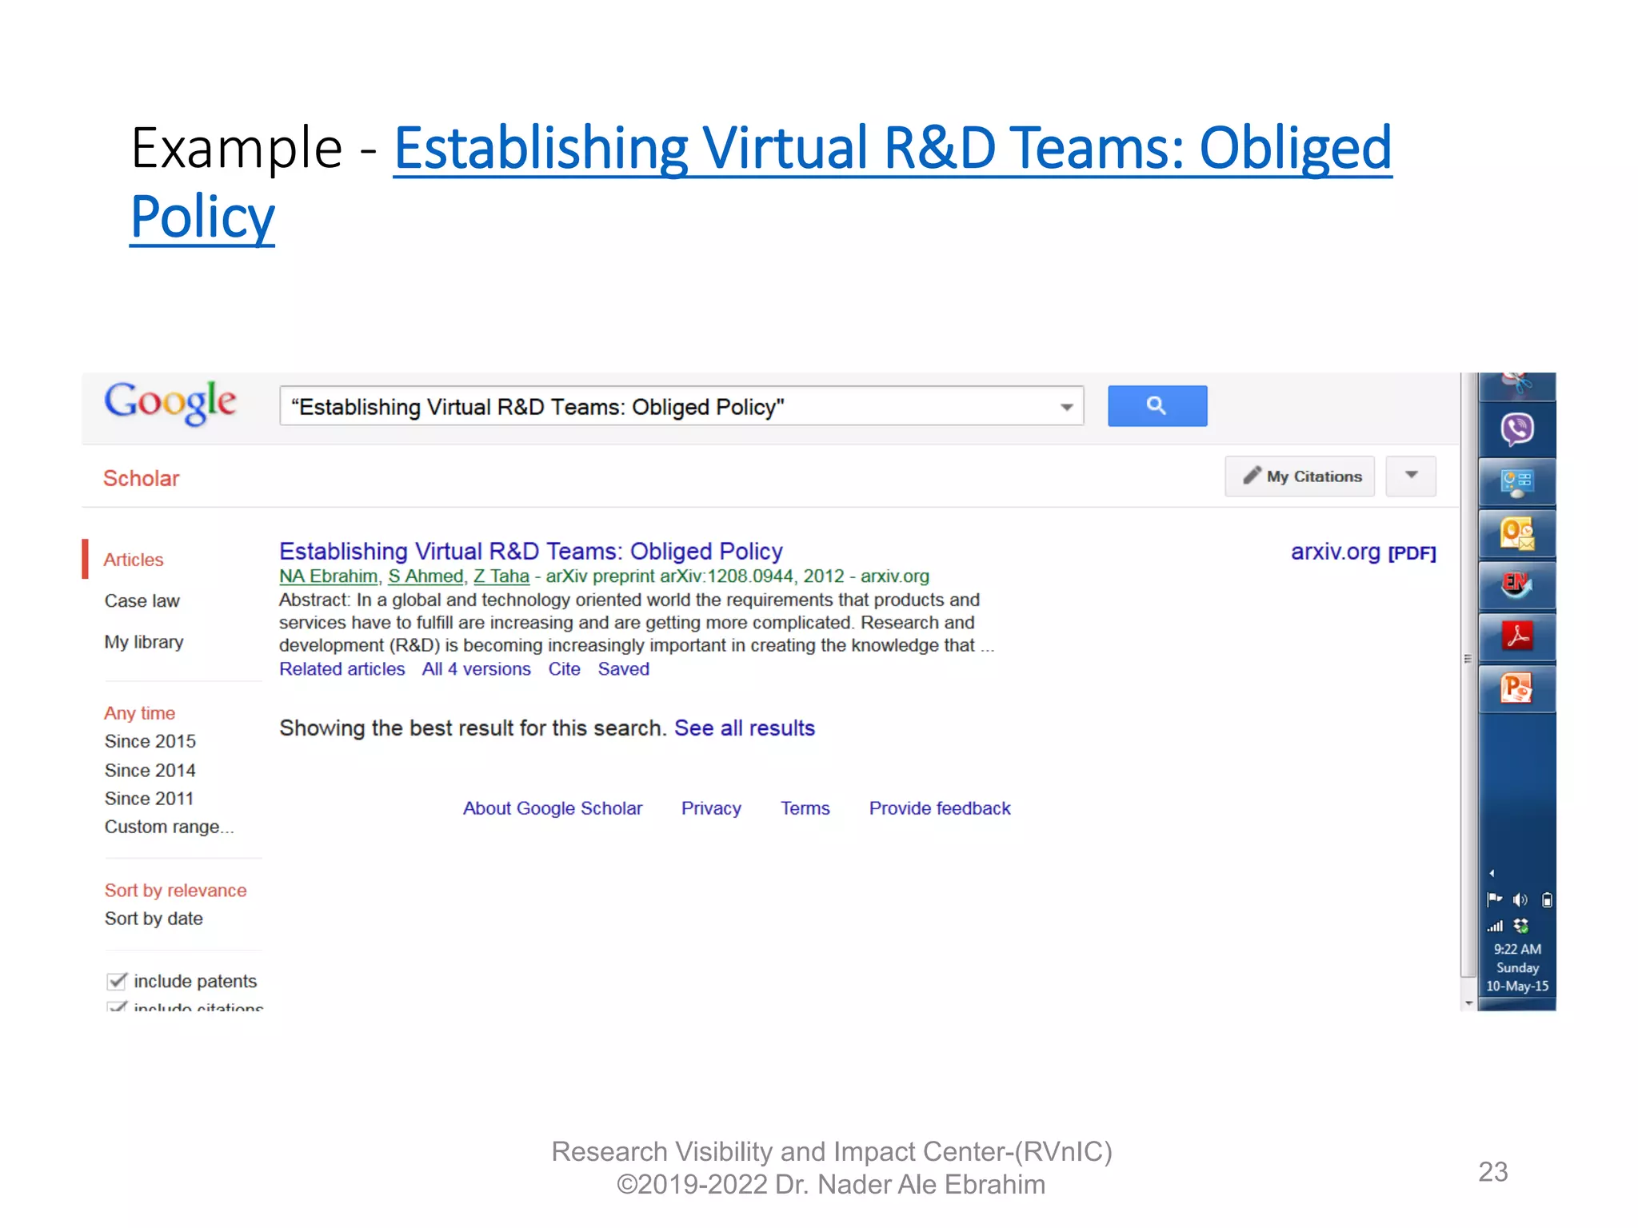Open author link S Ahmed
Viewport: 1638px width, 1228px height.
pyautogui.click(x=425, y=576)
